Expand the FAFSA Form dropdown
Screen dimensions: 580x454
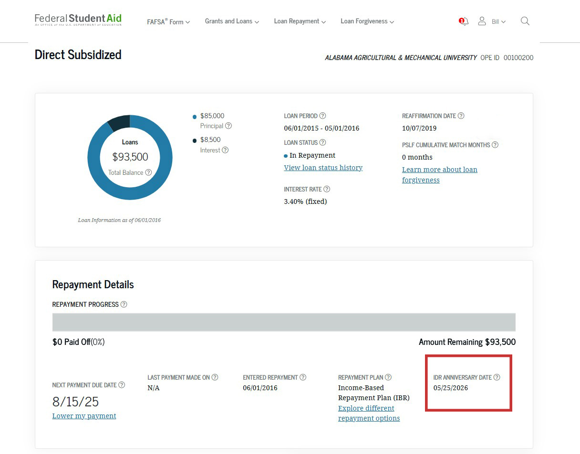click(168, 21)
